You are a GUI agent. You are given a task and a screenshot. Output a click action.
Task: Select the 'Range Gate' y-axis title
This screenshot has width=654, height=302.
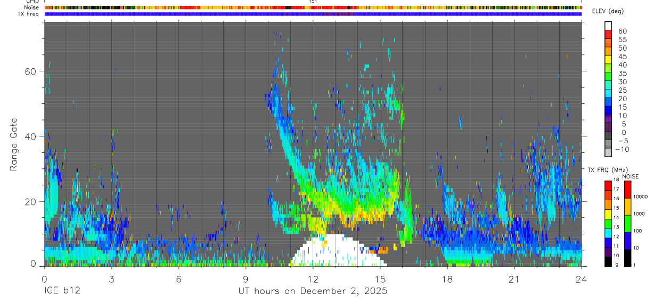tap(13, 144)
